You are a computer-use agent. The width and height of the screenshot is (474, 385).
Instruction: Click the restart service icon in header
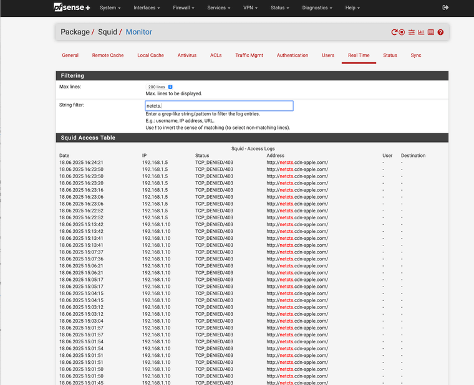[394, 32]
